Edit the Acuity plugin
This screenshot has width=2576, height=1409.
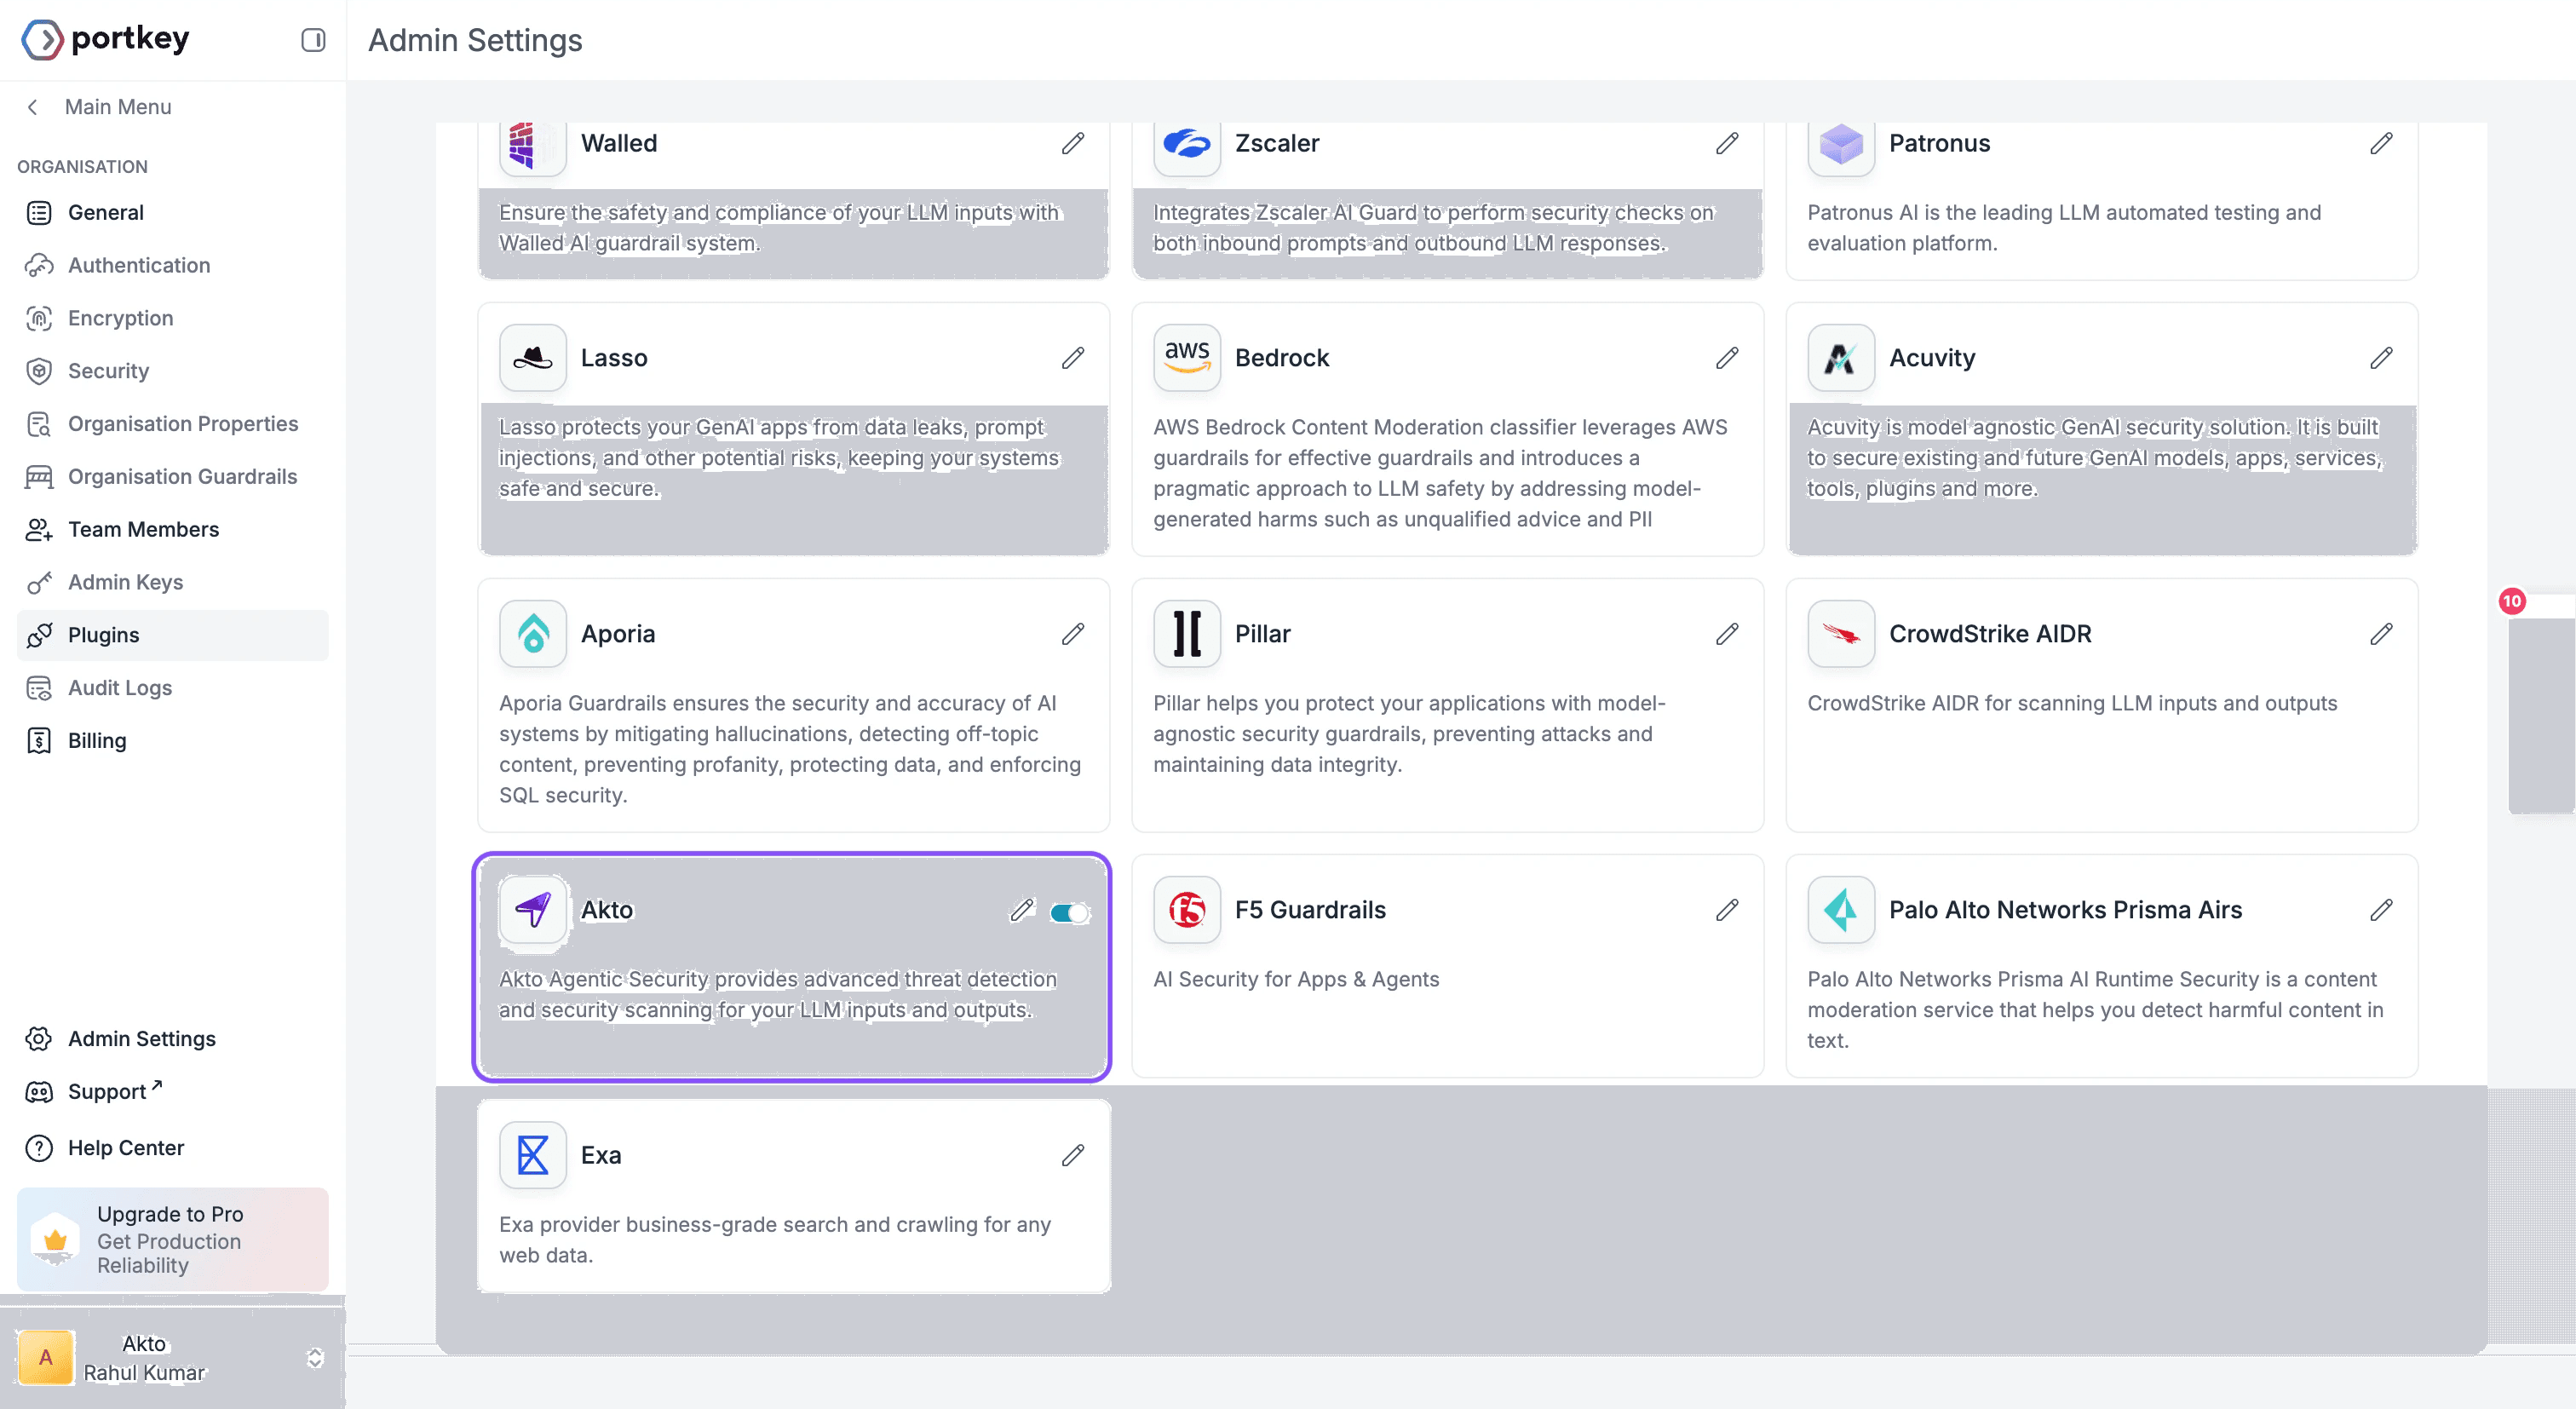tap(2382, 358)
